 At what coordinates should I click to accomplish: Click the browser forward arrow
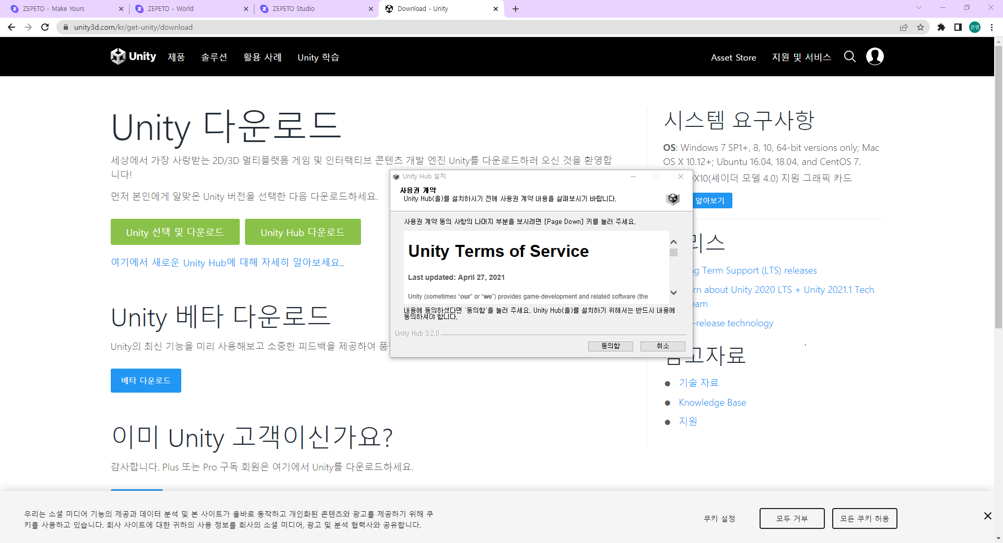(x=28, y=27)
